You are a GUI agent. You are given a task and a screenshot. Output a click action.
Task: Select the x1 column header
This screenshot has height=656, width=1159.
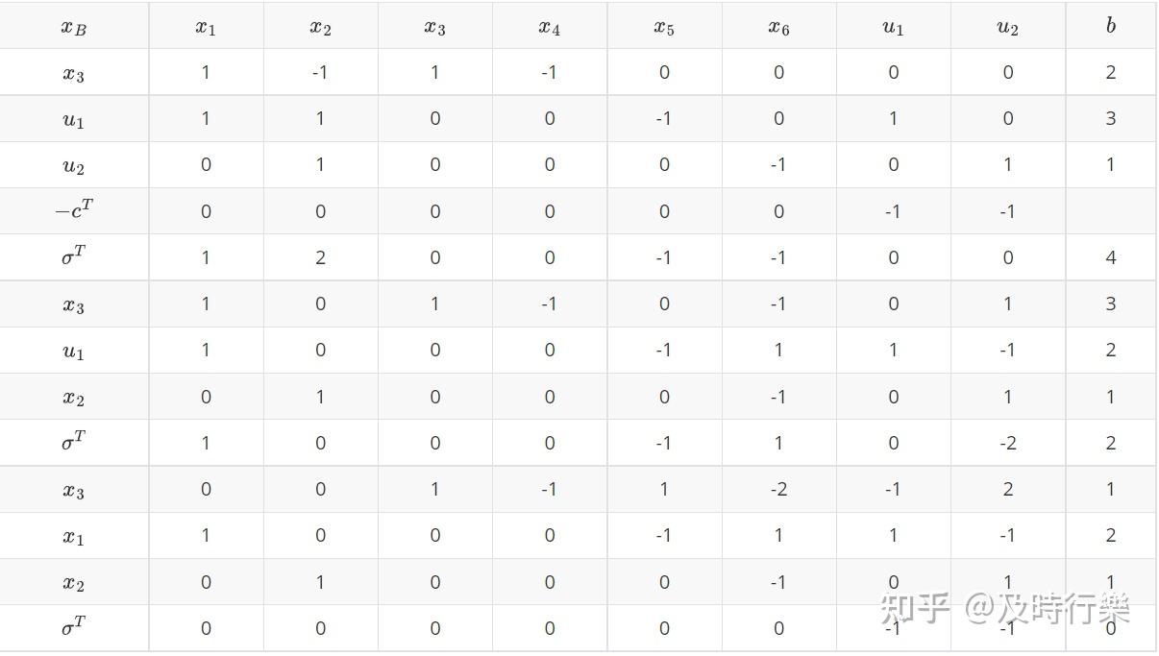[x=206, y=27]
